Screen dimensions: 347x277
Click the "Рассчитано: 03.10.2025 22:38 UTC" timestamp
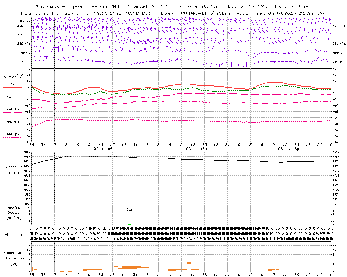coord(281,13)
